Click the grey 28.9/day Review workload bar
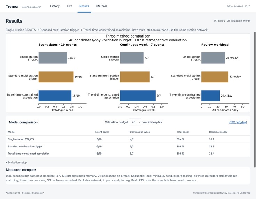The width and height of the screenshot is (256, 199). [x=213, y=58]
